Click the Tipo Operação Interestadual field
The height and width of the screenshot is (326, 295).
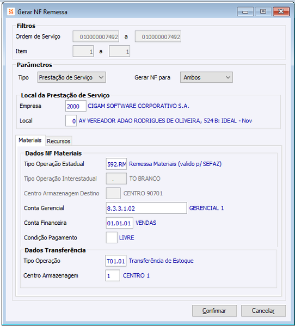116,179
